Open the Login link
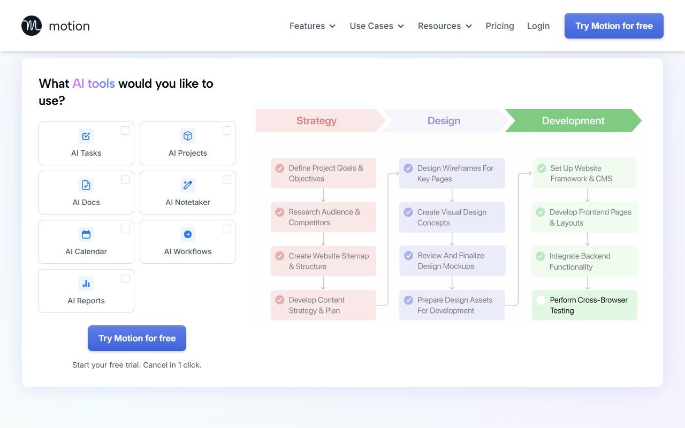Screen dimensions: 685x428 (x=538, y=26)
